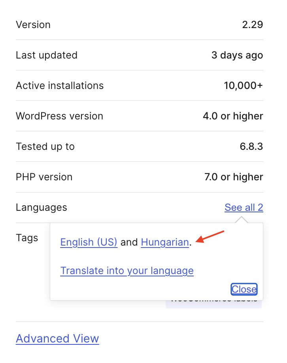
Task: Click the Tested up to label
Action: coord(45,147)
